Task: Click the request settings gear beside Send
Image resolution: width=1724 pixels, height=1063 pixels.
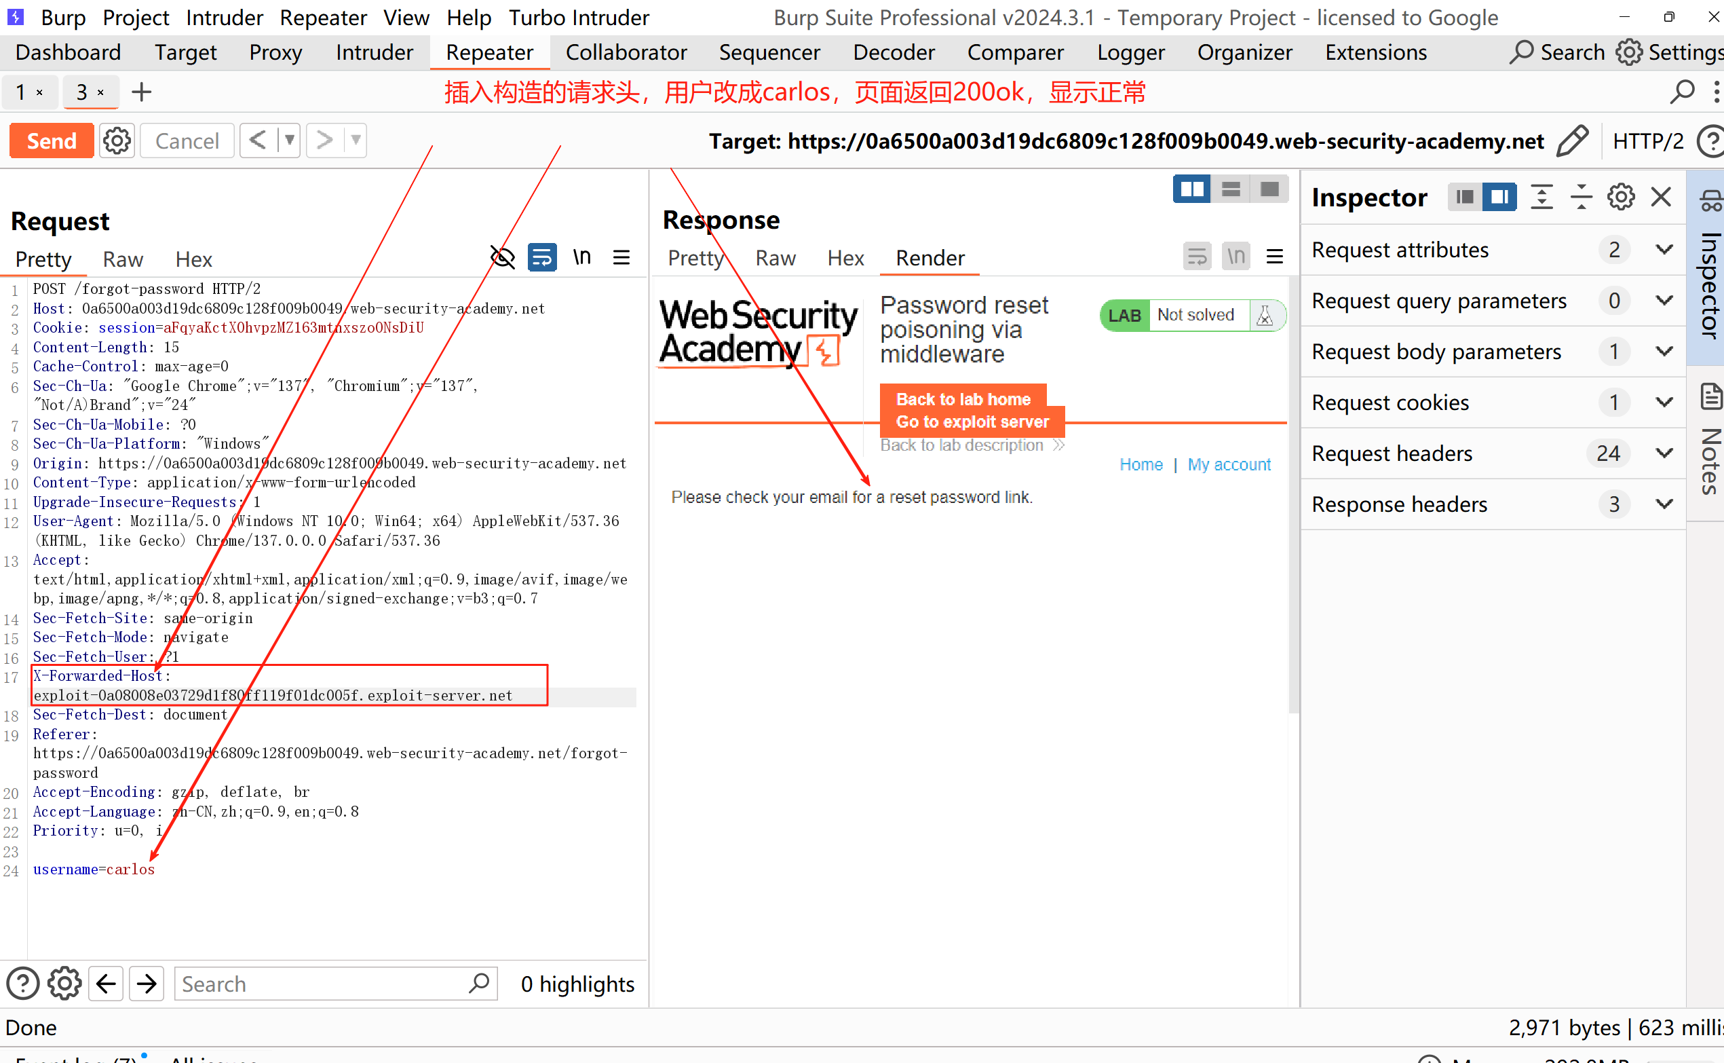Action: [117, 141]
